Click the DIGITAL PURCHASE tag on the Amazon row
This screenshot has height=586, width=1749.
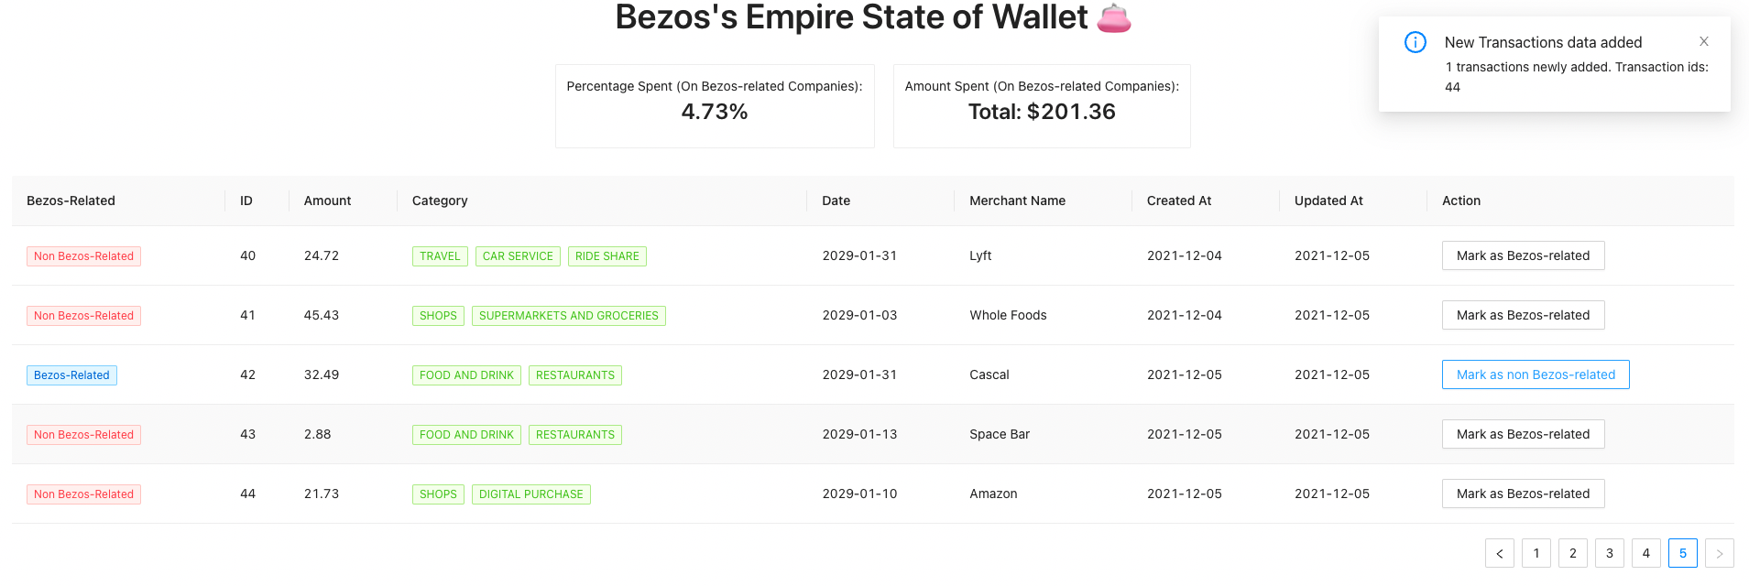point(530,494)
